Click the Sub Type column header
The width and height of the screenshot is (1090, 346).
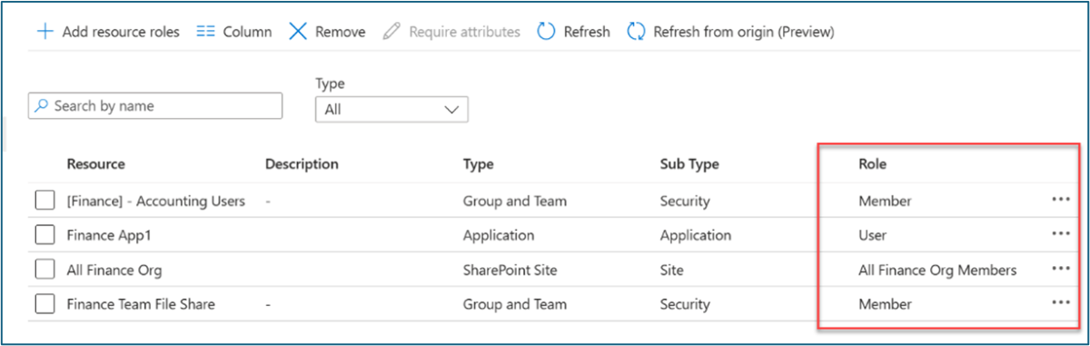689,164
